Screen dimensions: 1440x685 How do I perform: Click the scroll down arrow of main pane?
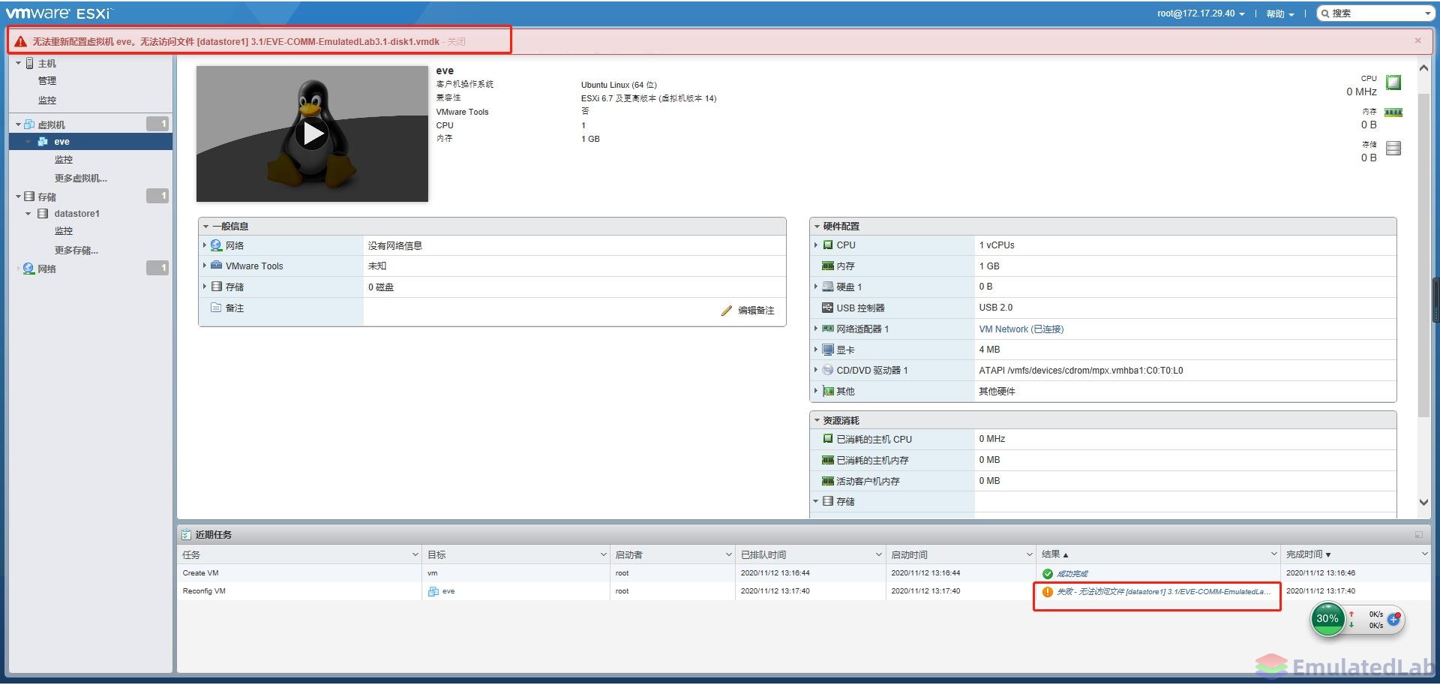click(1423, 503)
